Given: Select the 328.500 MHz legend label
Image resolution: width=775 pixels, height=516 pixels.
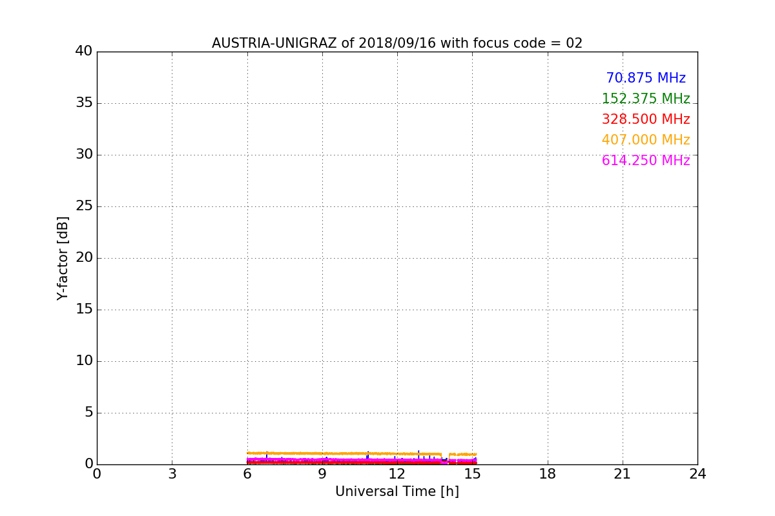Looking at the screenshot, I should 646,119.
